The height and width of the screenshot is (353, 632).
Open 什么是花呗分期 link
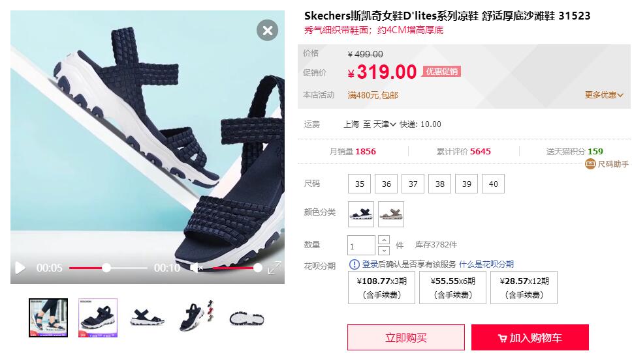486,264
